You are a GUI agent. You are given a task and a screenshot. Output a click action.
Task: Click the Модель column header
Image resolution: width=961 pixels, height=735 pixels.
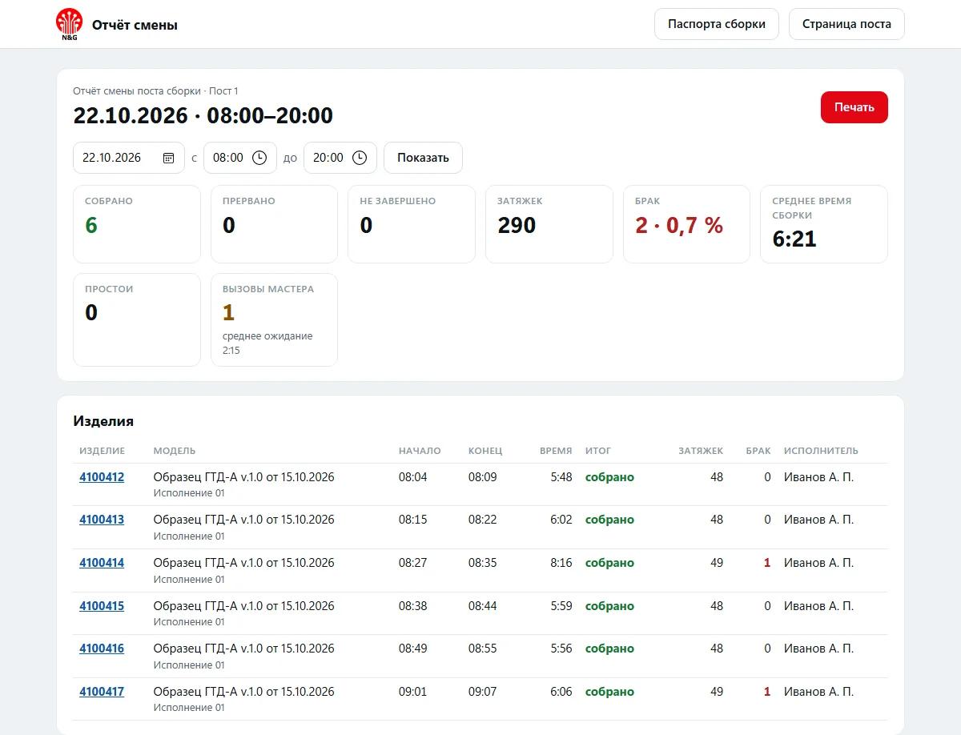point(175,451)
